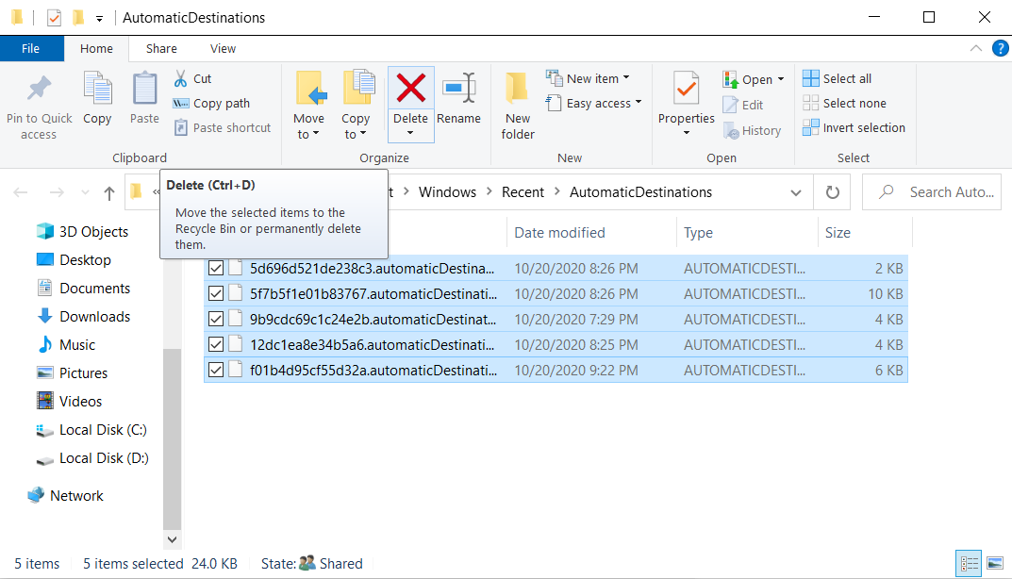The height and width of the screenshot is (579, 1012).
Task: Go up one folder level
Action: tap(109, 192)
